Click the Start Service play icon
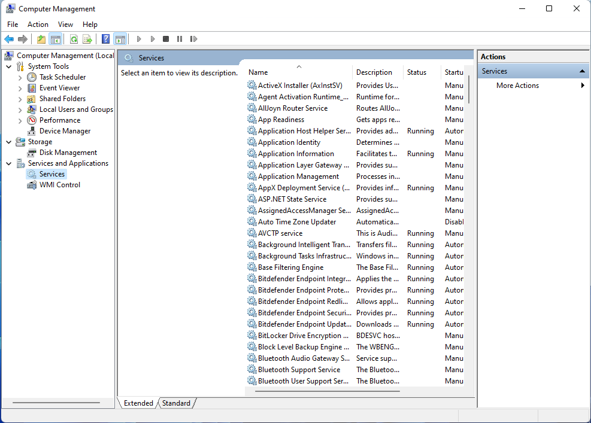The height and width of the screenshot is (423, 591). coord(139,39)
